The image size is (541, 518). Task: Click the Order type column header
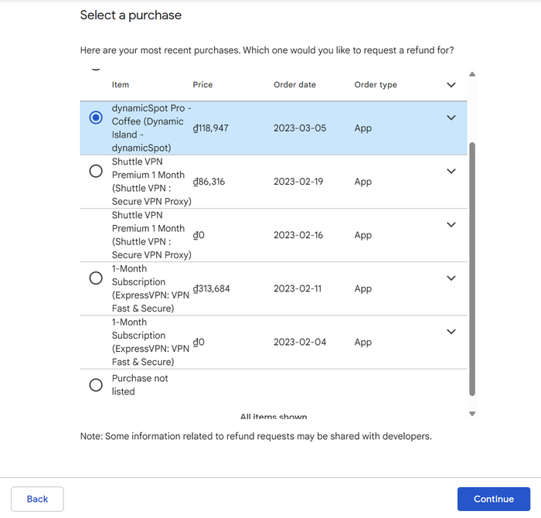(376, 84)
